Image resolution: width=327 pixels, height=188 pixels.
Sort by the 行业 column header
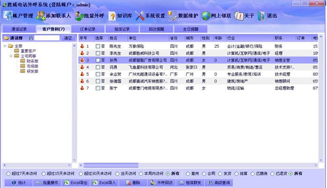pyautogui.click(x=250, y=38)
